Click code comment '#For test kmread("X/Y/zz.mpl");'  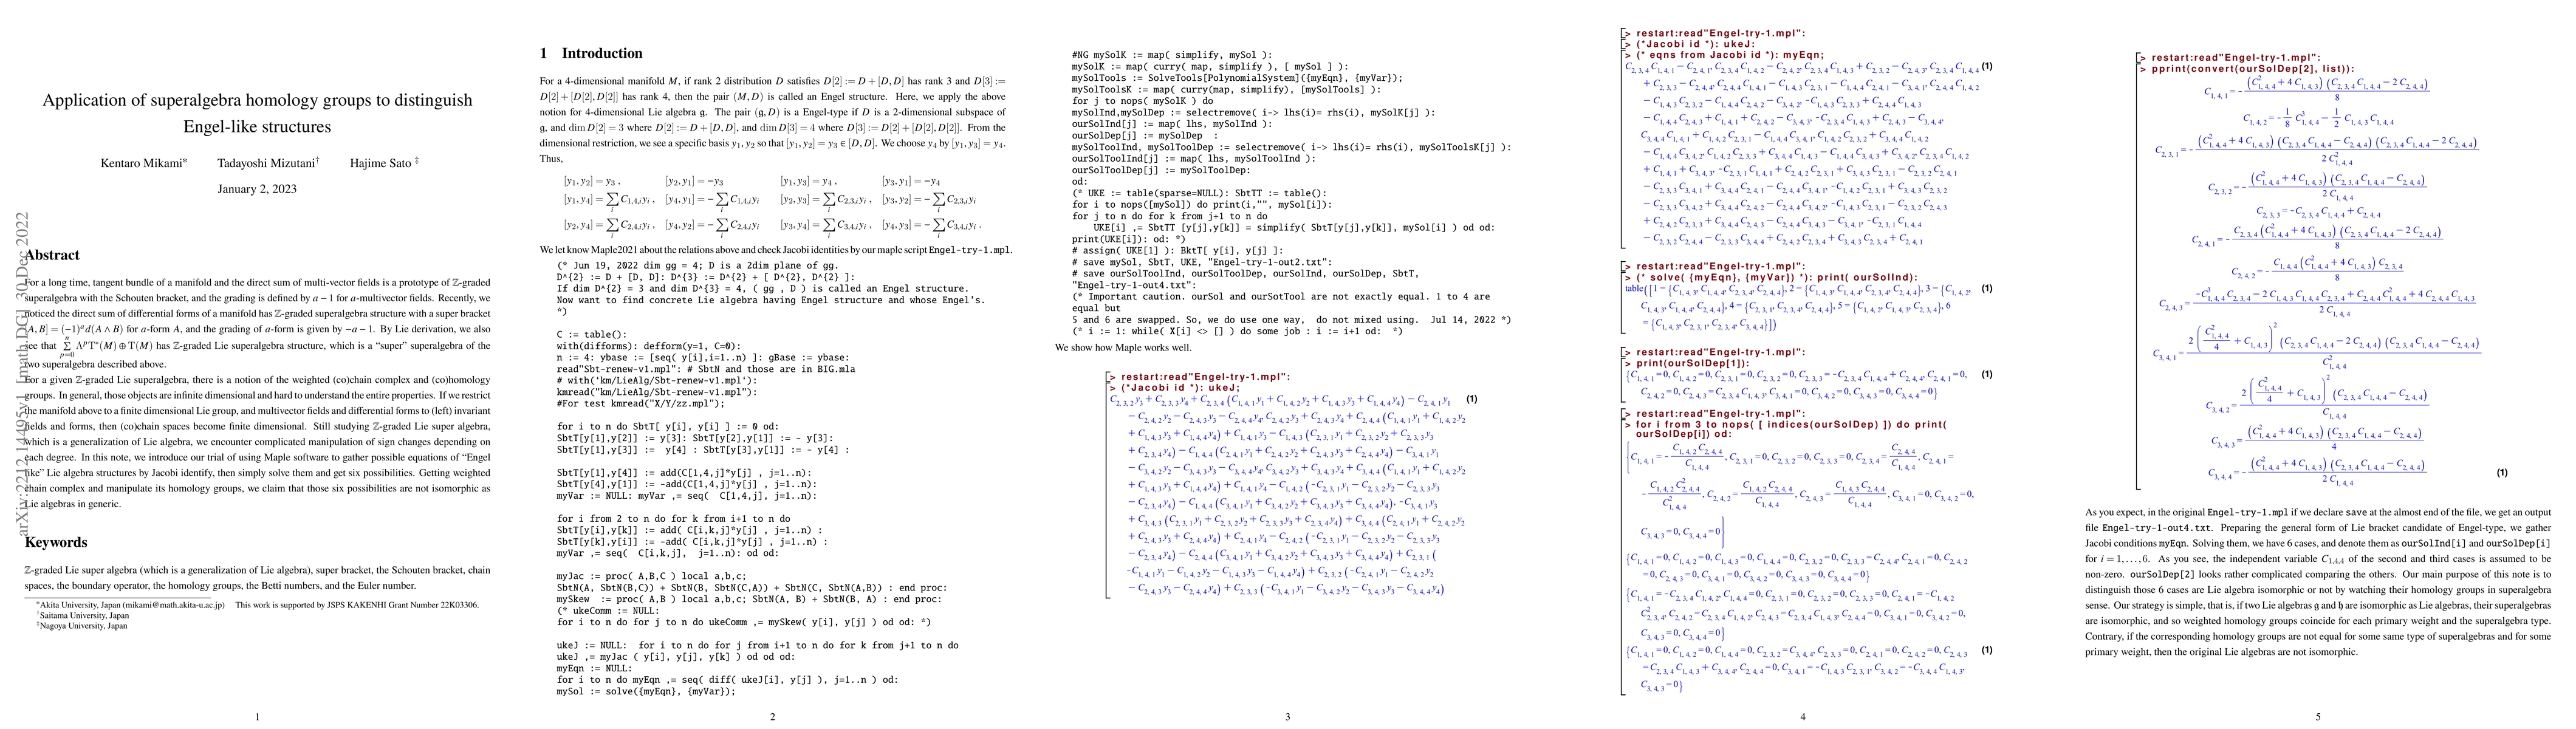[x=640, y=403]
